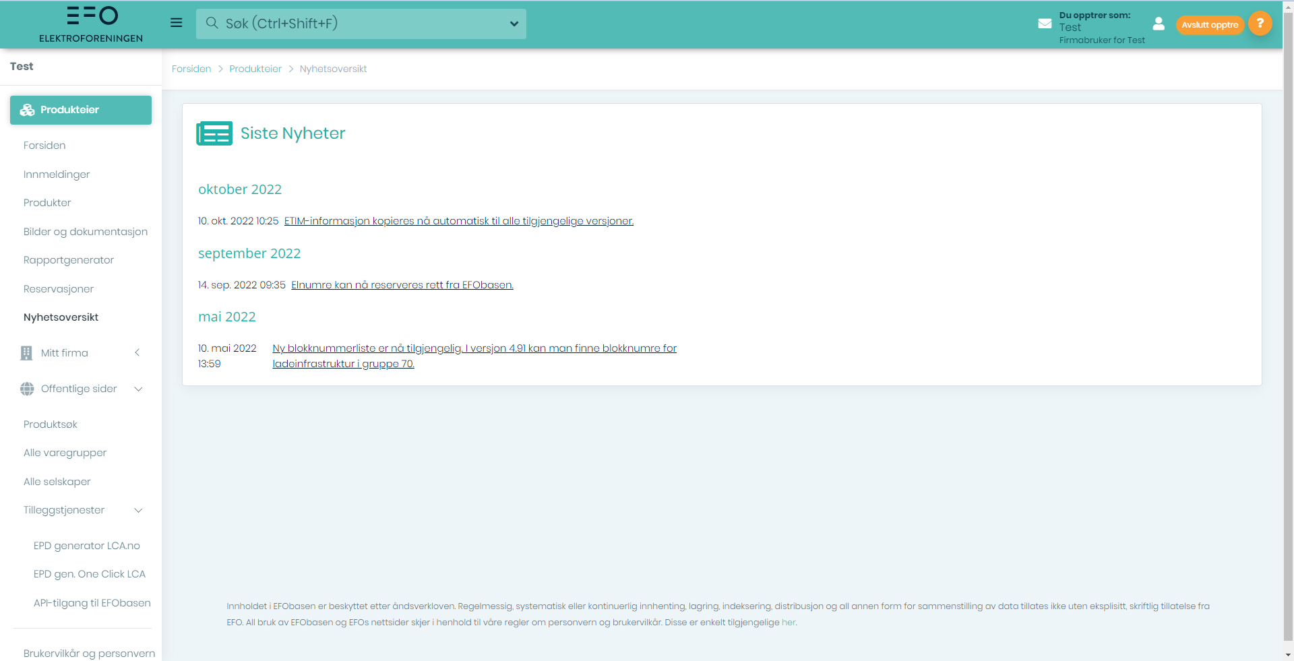
Task: Open the orange help question mark
Action: (x=1260, y=24)
